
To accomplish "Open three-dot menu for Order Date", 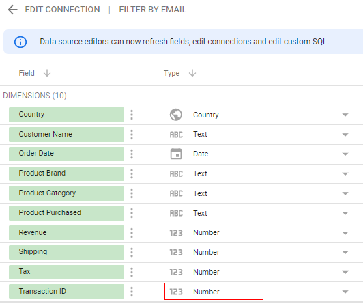I will (132, 154).
